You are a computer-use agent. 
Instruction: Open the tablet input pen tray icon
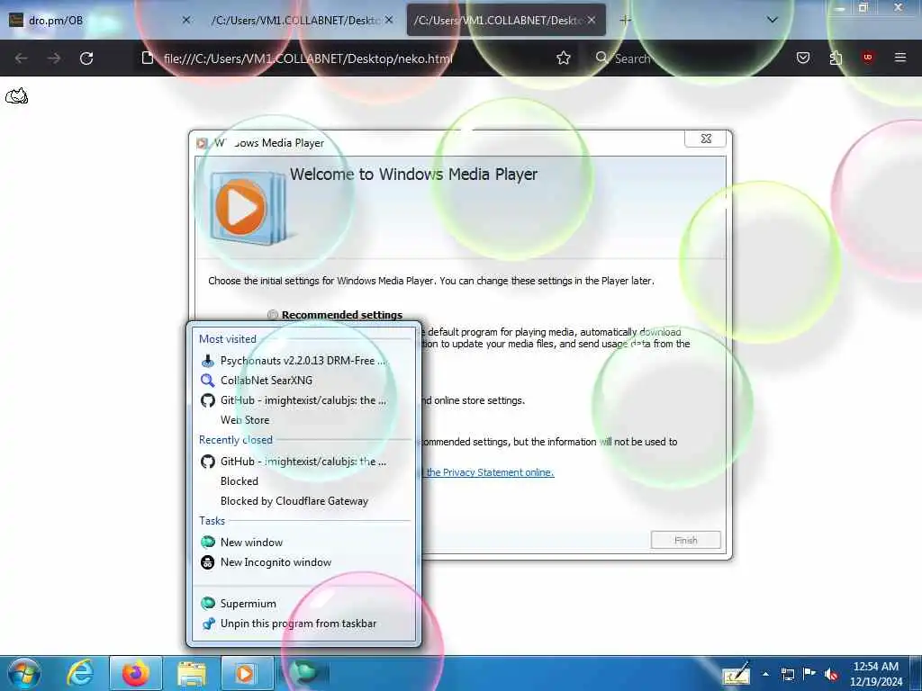pos(737,674)
